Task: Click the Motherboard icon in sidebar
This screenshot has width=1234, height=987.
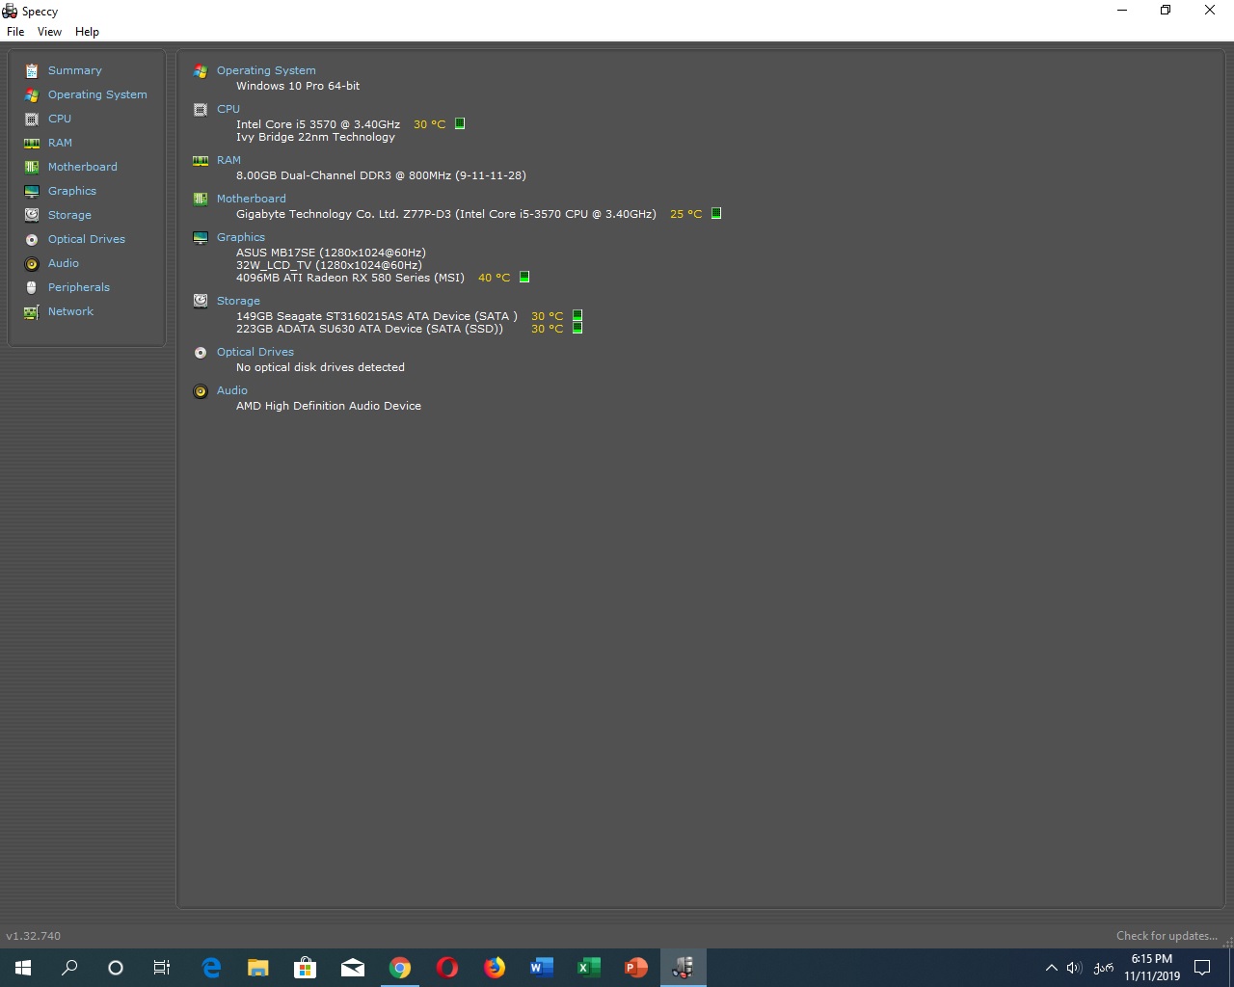Action: point(32,167)
